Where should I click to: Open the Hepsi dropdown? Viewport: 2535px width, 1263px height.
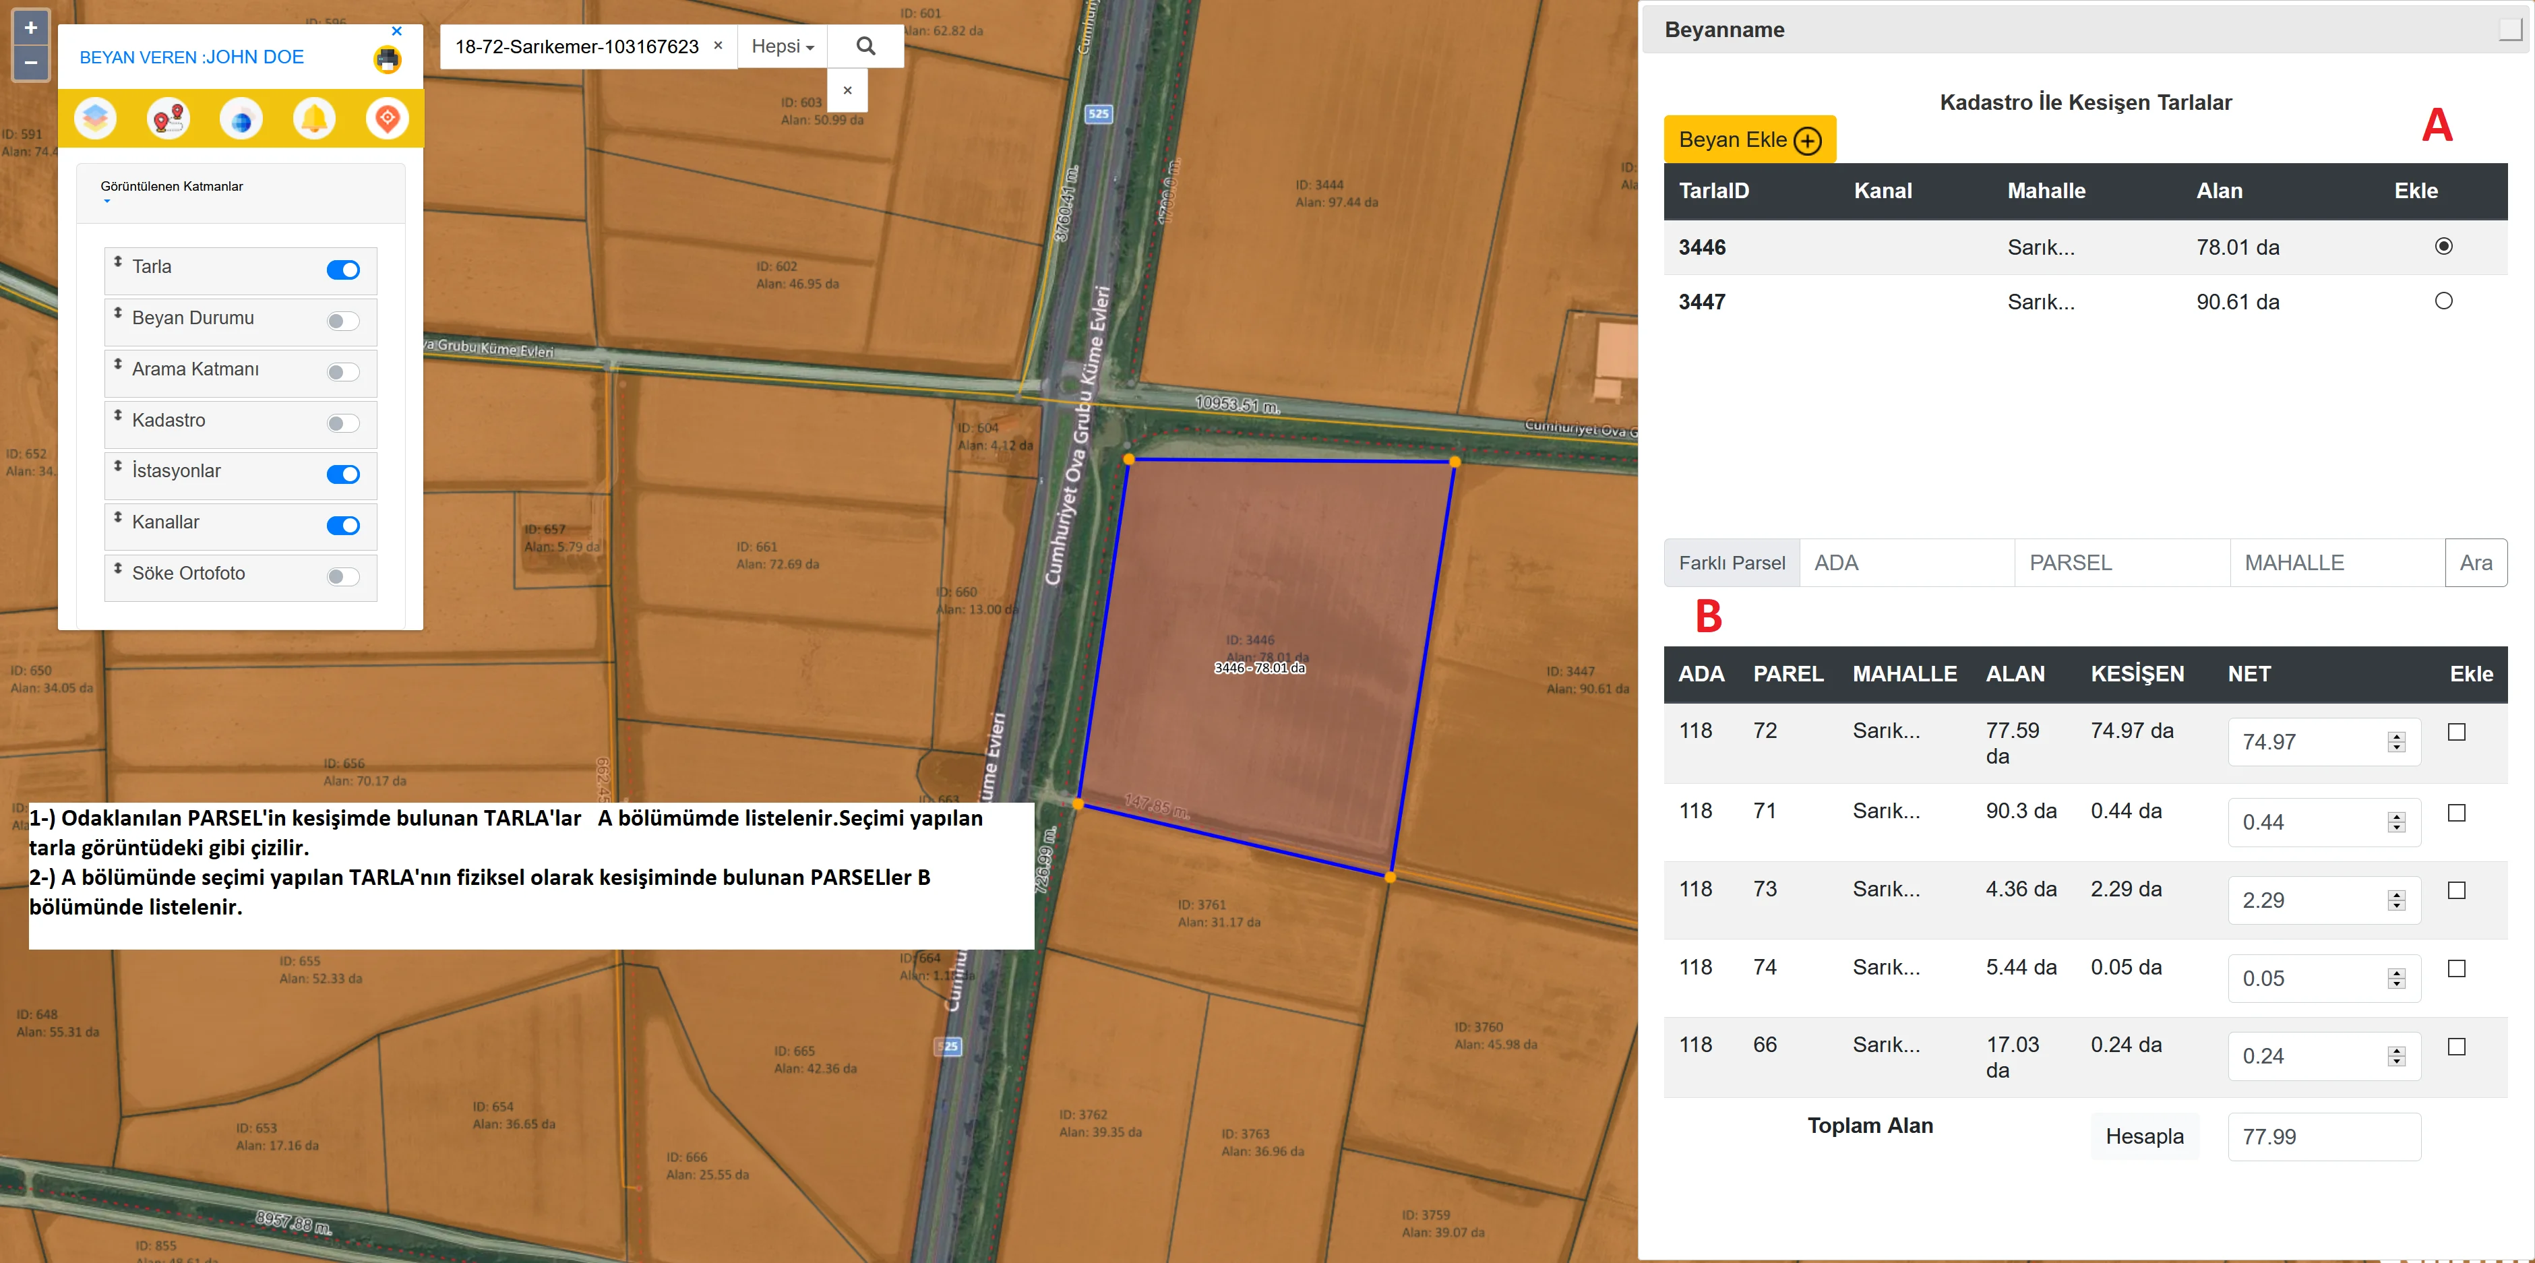(x=783, y=47)
